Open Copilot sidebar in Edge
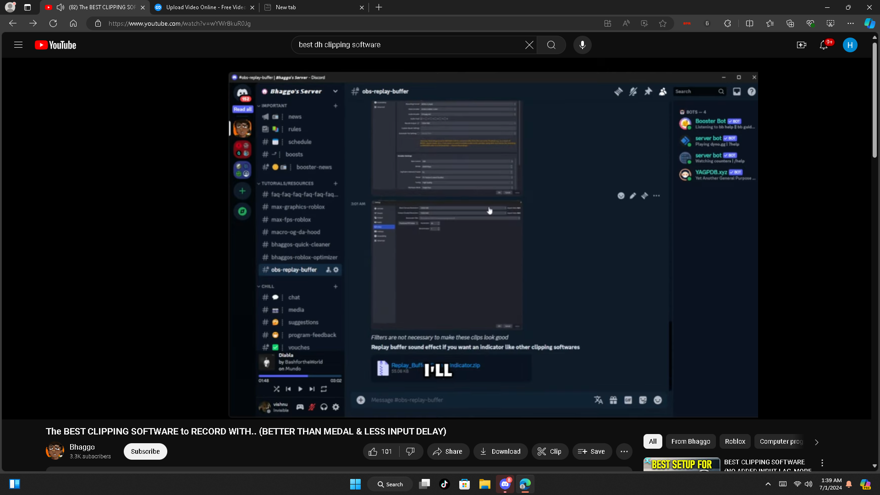 (x=869, y=23)
